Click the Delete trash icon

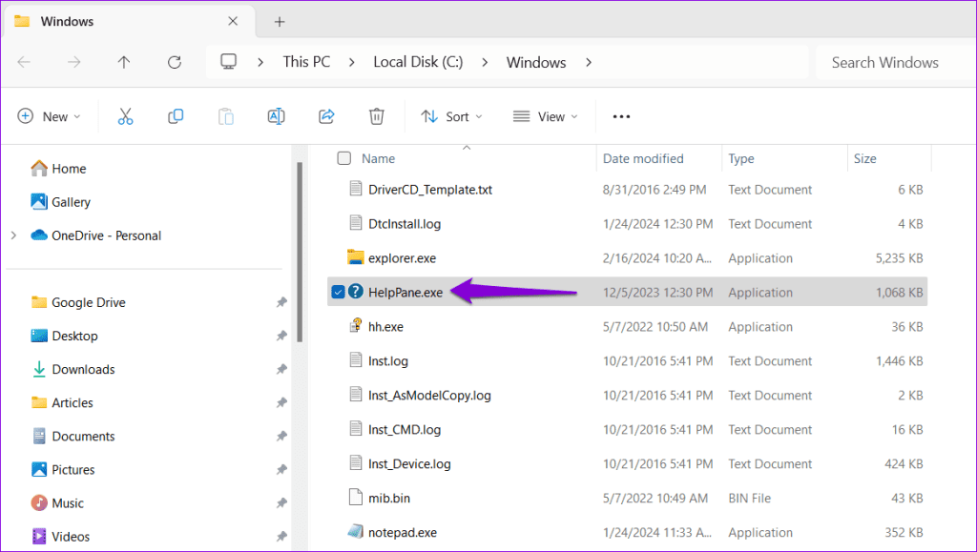pos(376,116)
